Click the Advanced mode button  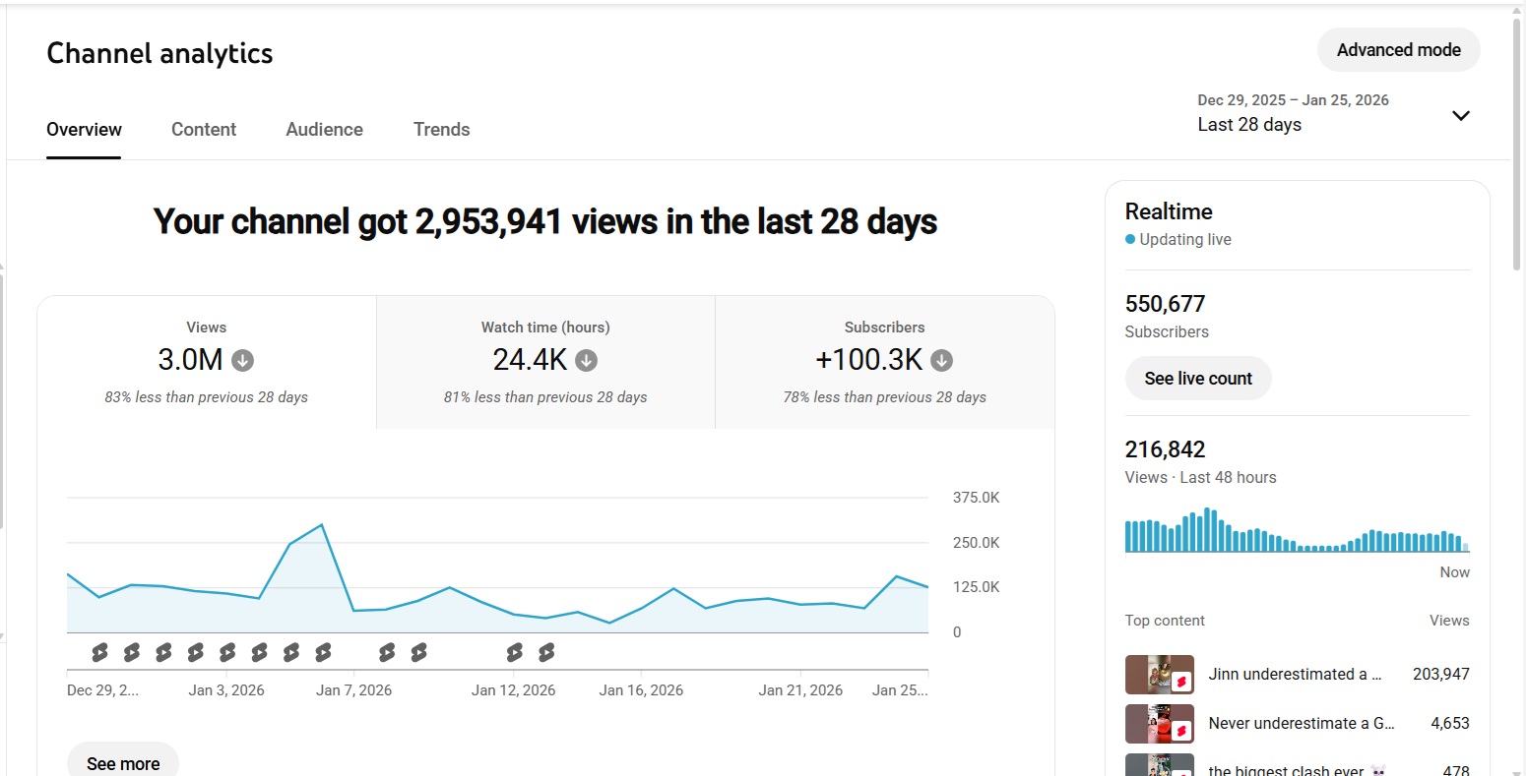pos(1398,50)
